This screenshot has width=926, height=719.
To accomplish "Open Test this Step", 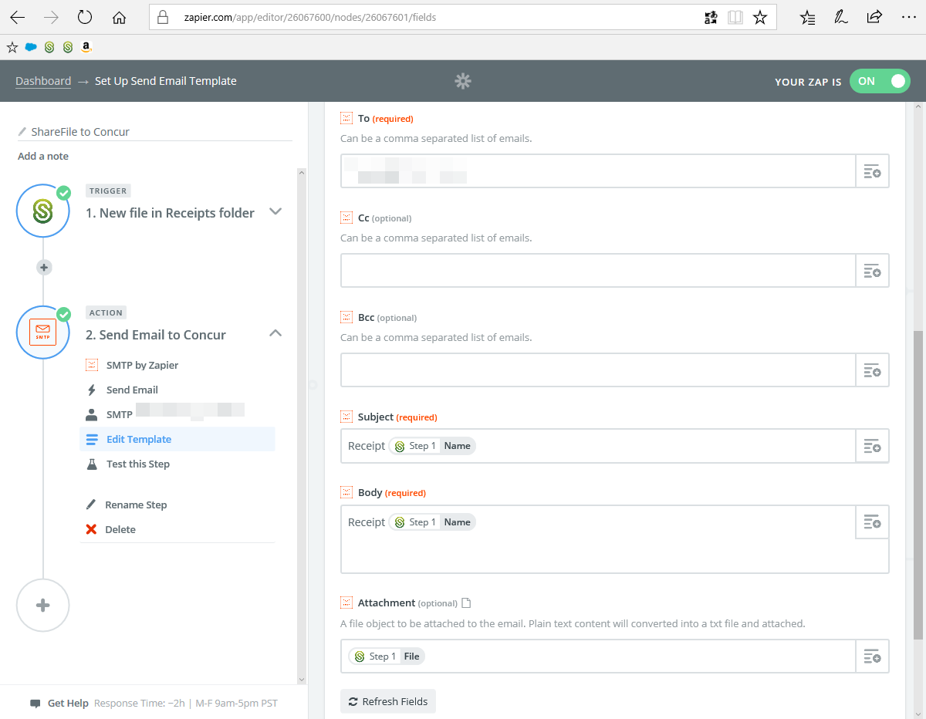I will pyautogui.click(x=137, y=464).
